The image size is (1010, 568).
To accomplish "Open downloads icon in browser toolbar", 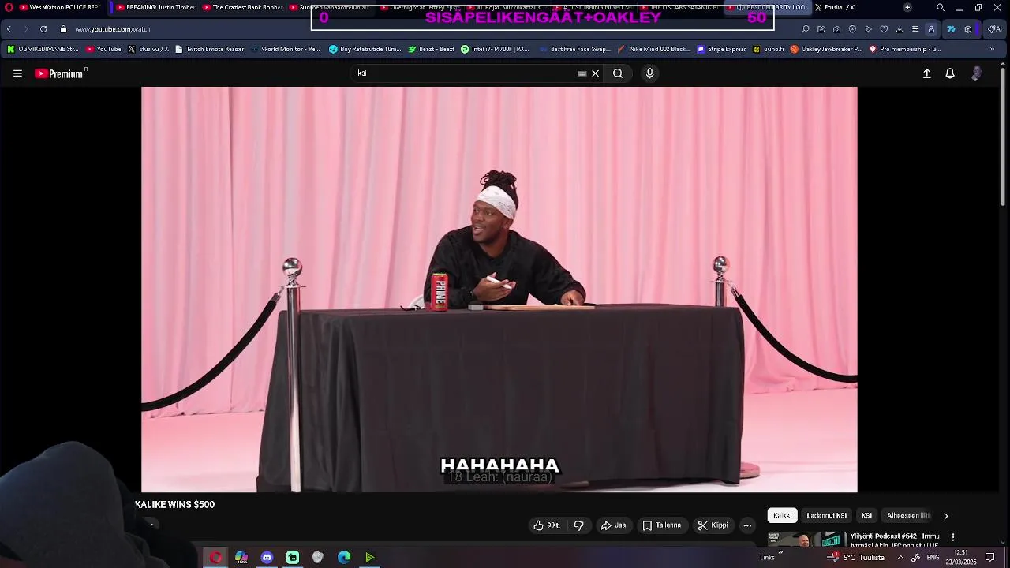I will [x=900, y=29].
